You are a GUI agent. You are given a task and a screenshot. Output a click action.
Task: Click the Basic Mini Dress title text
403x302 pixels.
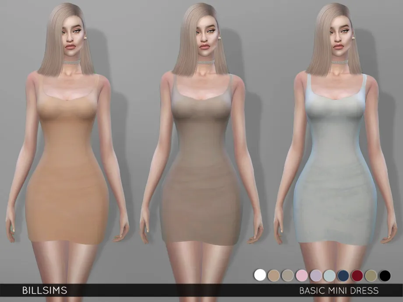pyautogui.click(x=339, y=290)
